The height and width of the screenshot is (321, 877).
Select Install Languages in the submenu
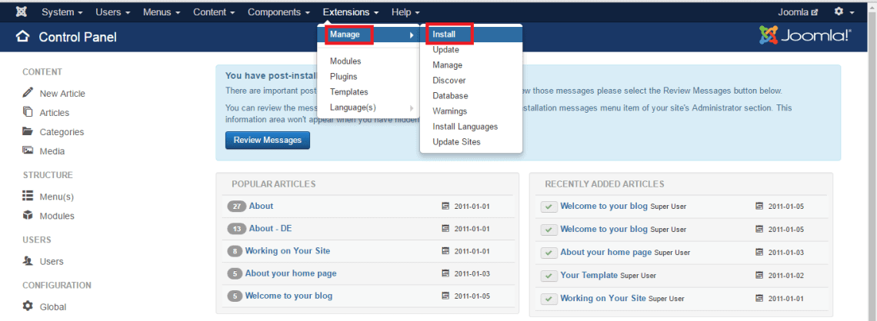point(465,127)
